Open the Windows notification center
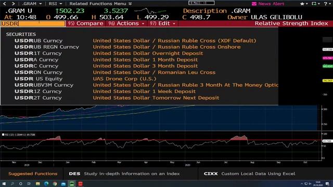The width and height of the screenshot is (333, 187). tap(327, 184)
